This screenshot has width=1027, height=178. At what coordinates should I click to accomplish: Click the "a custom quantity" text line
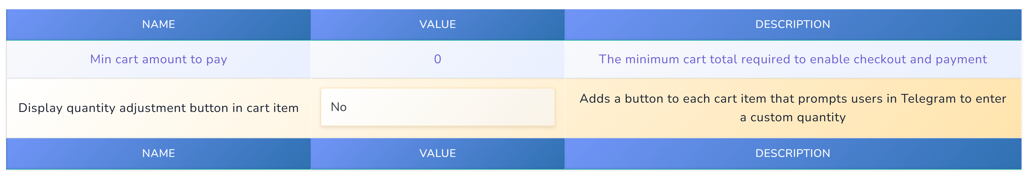[793, 117]
